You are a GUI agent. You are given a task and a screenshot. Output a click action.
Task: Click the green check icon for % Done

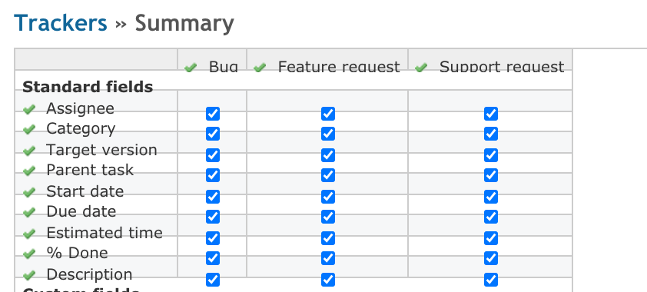(x=29, y=254)
